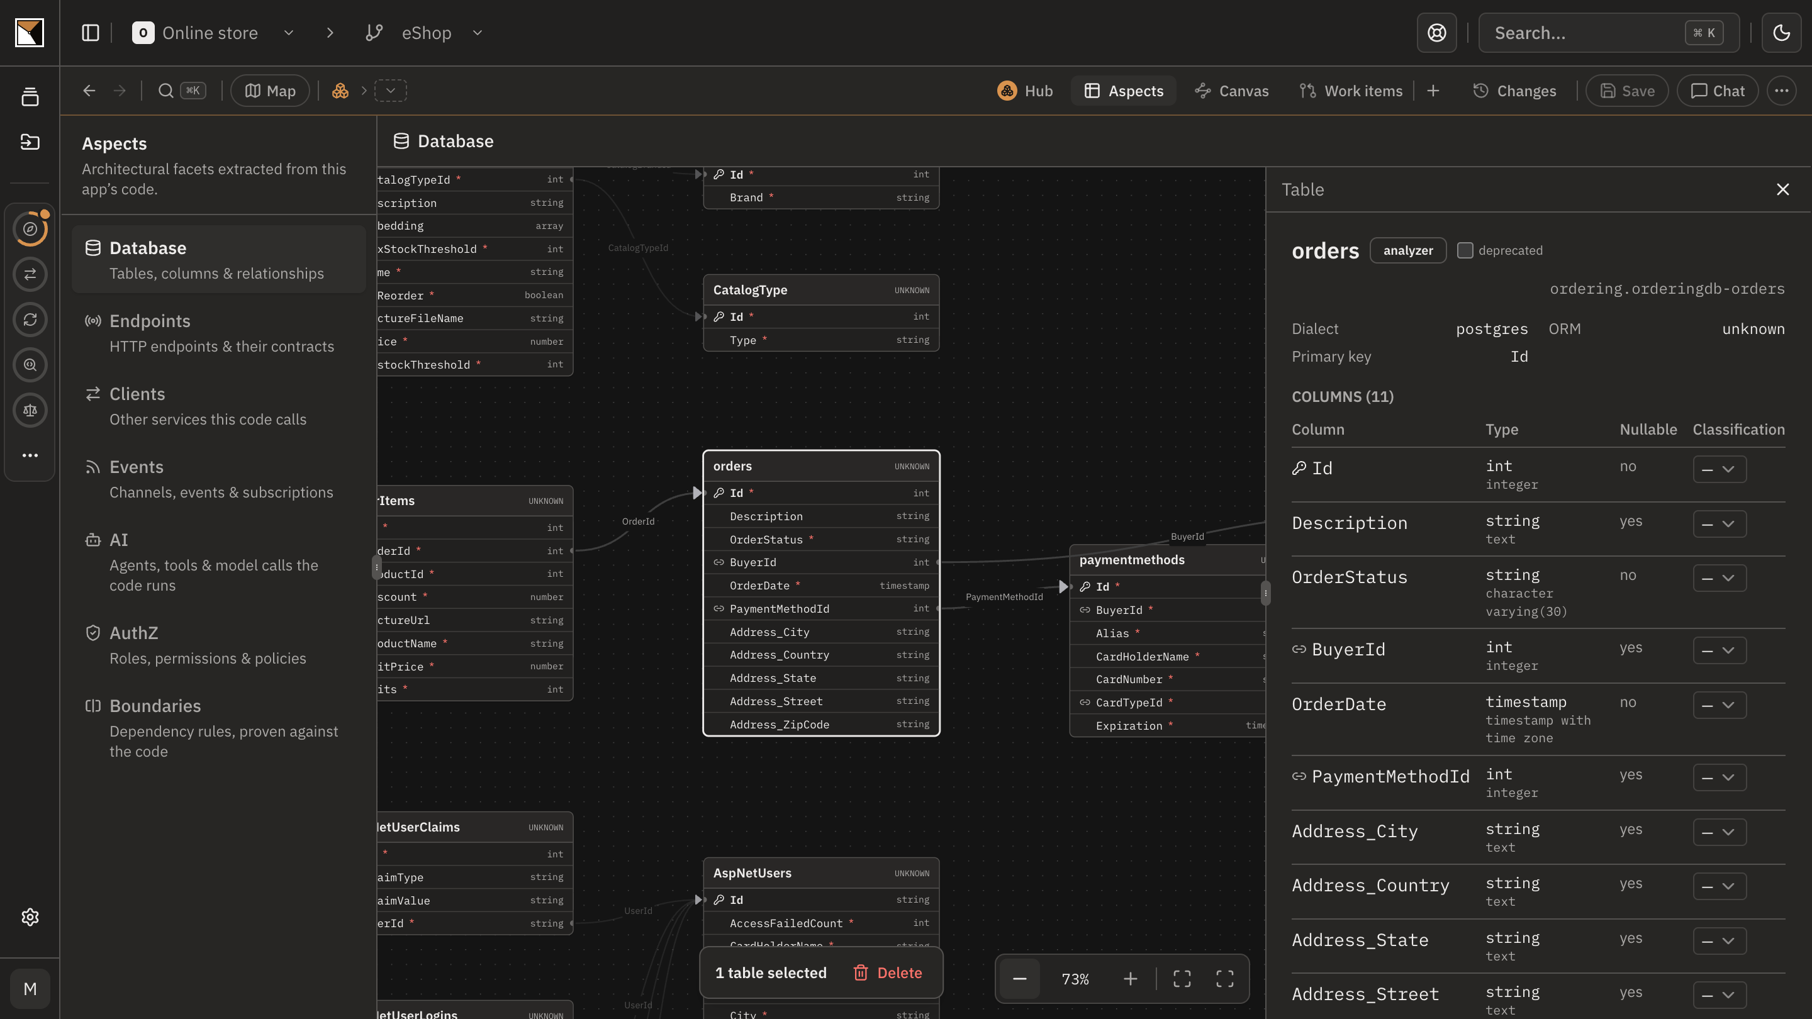
Task: Click the M user avatar
Action: (x=30, y=989)
